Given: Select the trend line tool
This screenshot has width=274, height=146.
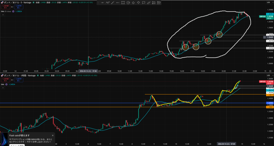Looking at the screenshot, I should pyautogui.click(x=113, y=3).
